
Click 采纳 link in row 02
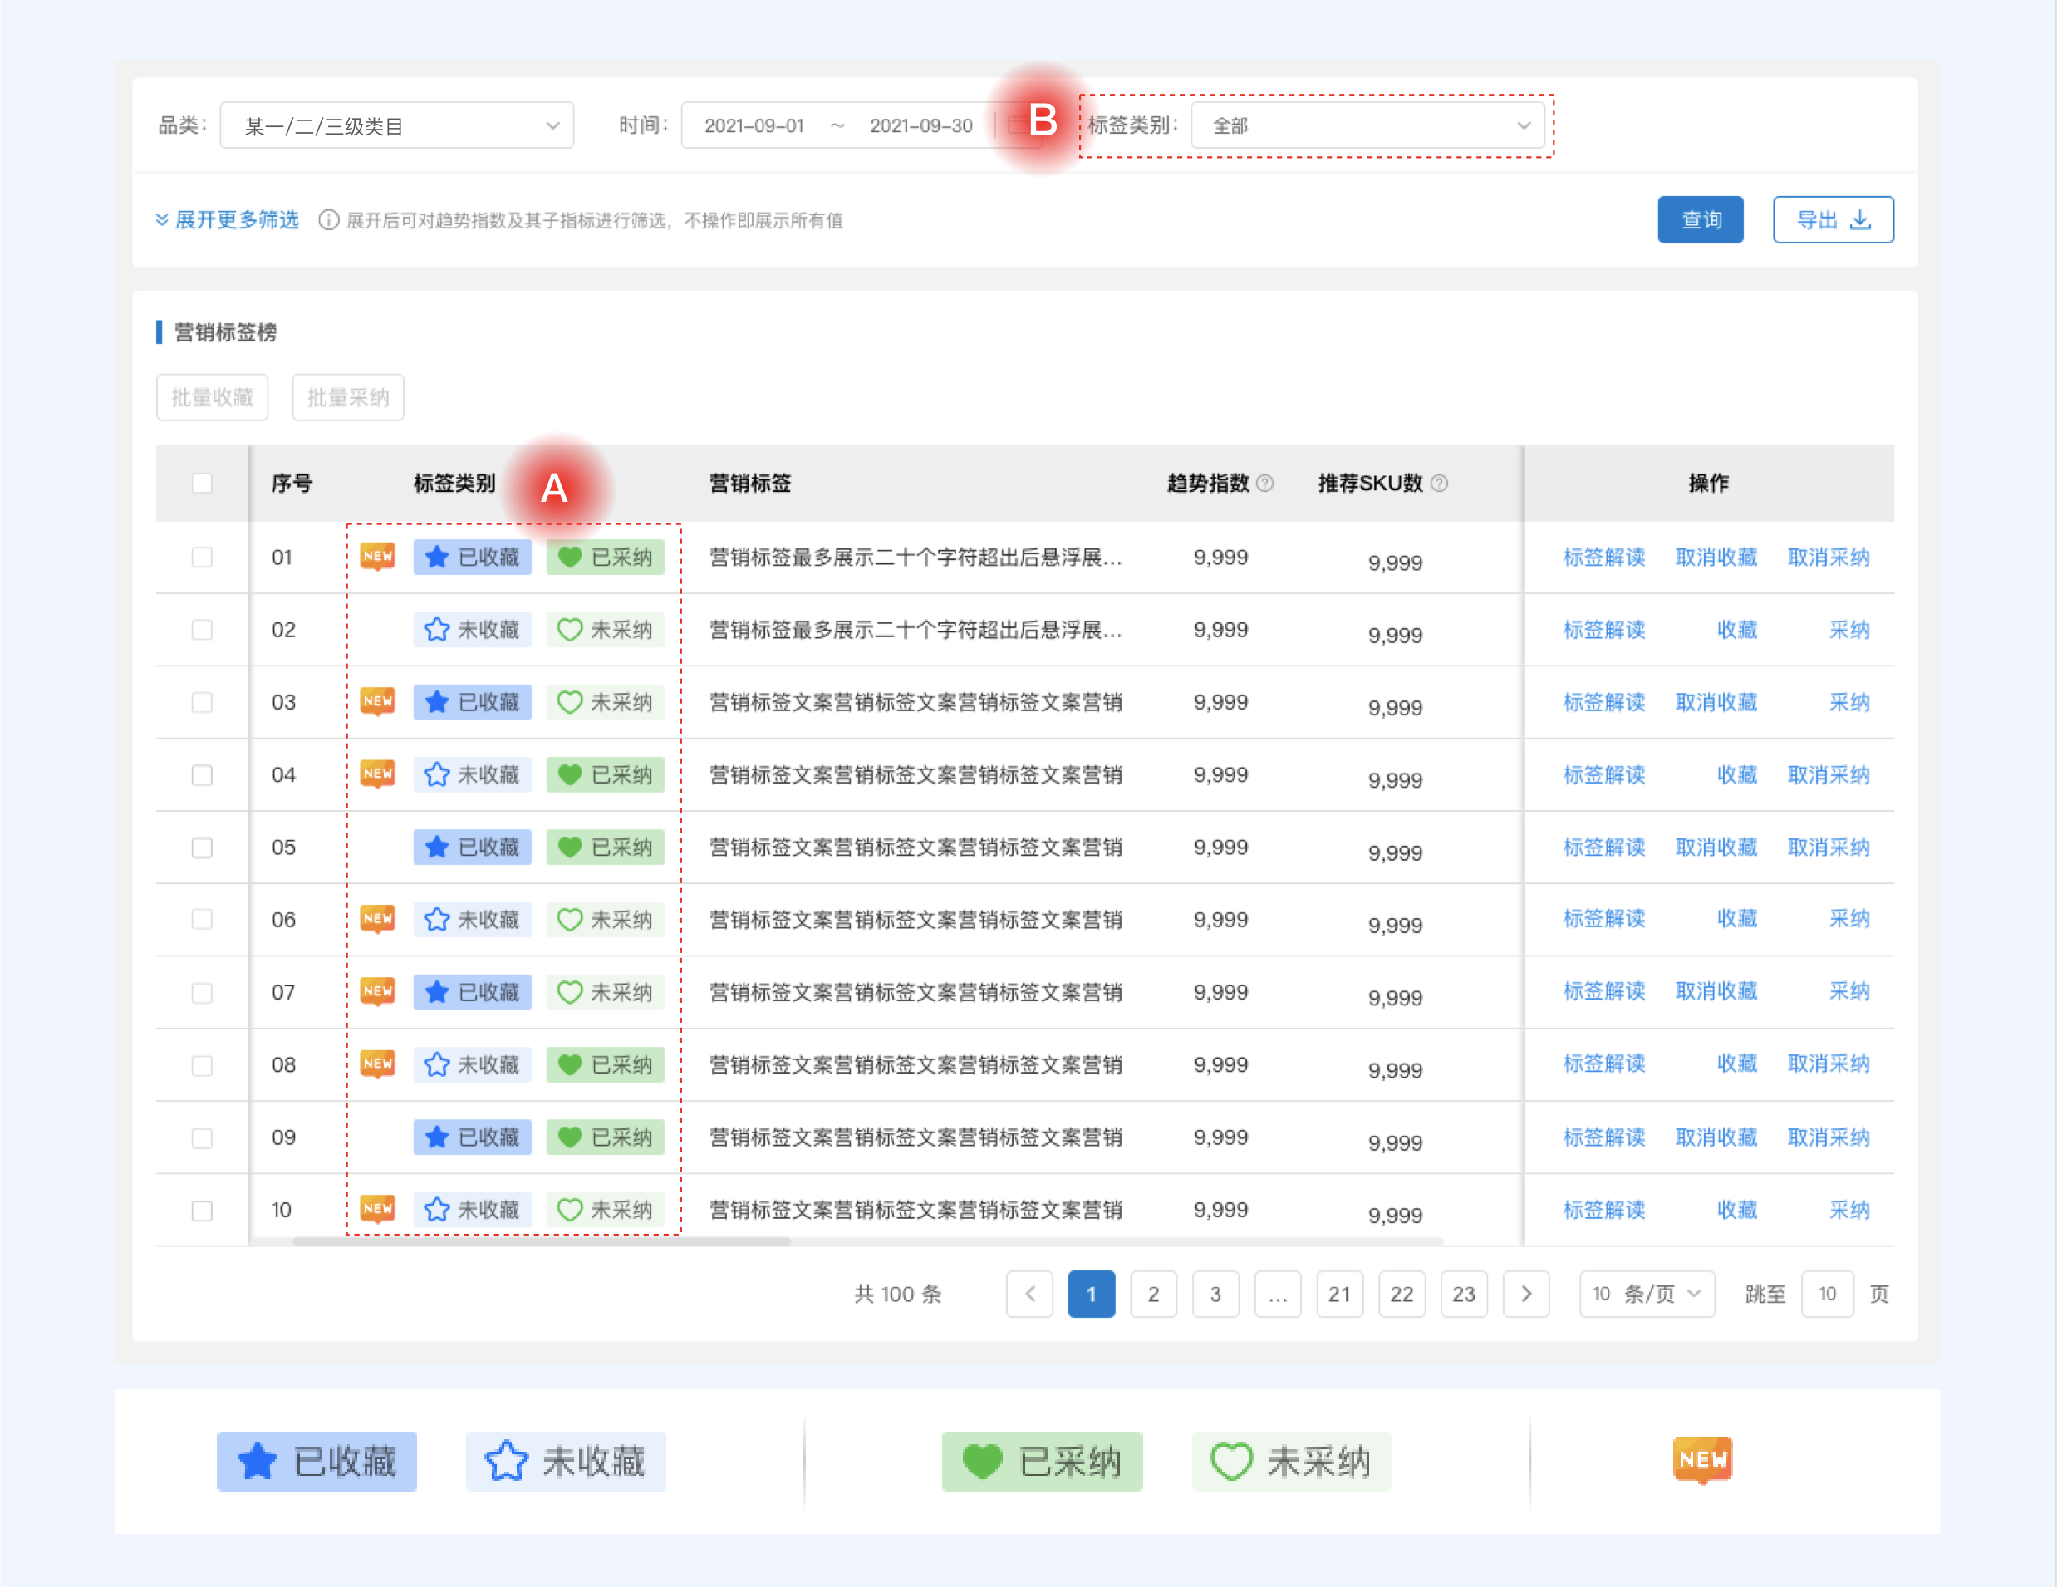click(x=1848, y=629)
